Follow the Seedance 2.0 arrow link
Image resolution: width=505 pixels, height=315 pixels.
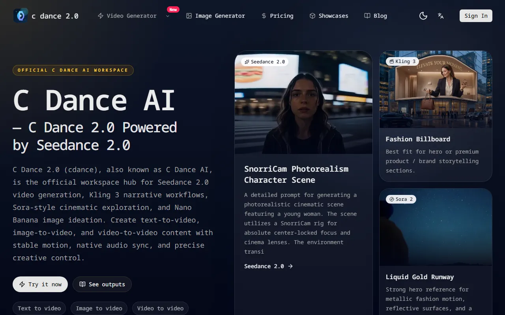pos(268,266)
